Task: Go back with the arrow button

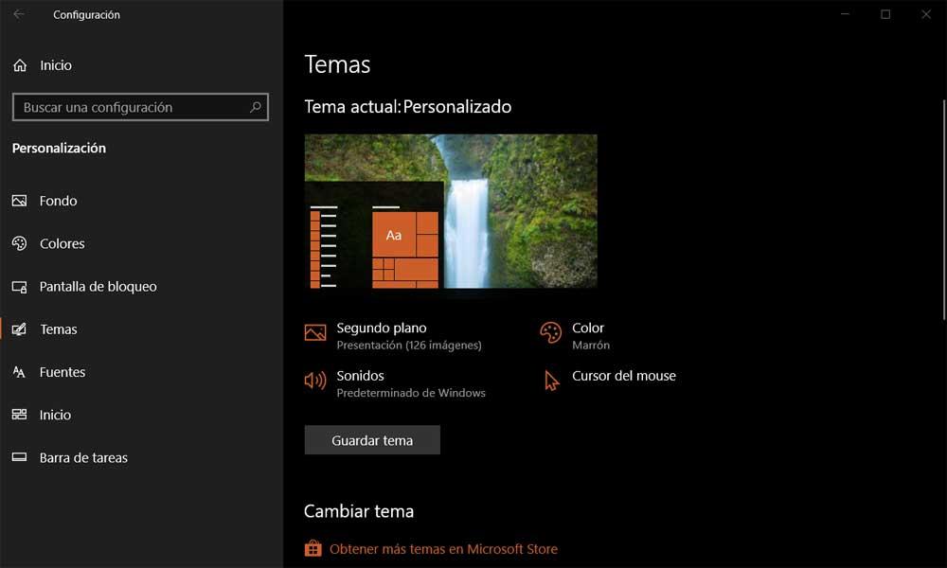Action: click(19, 14)
